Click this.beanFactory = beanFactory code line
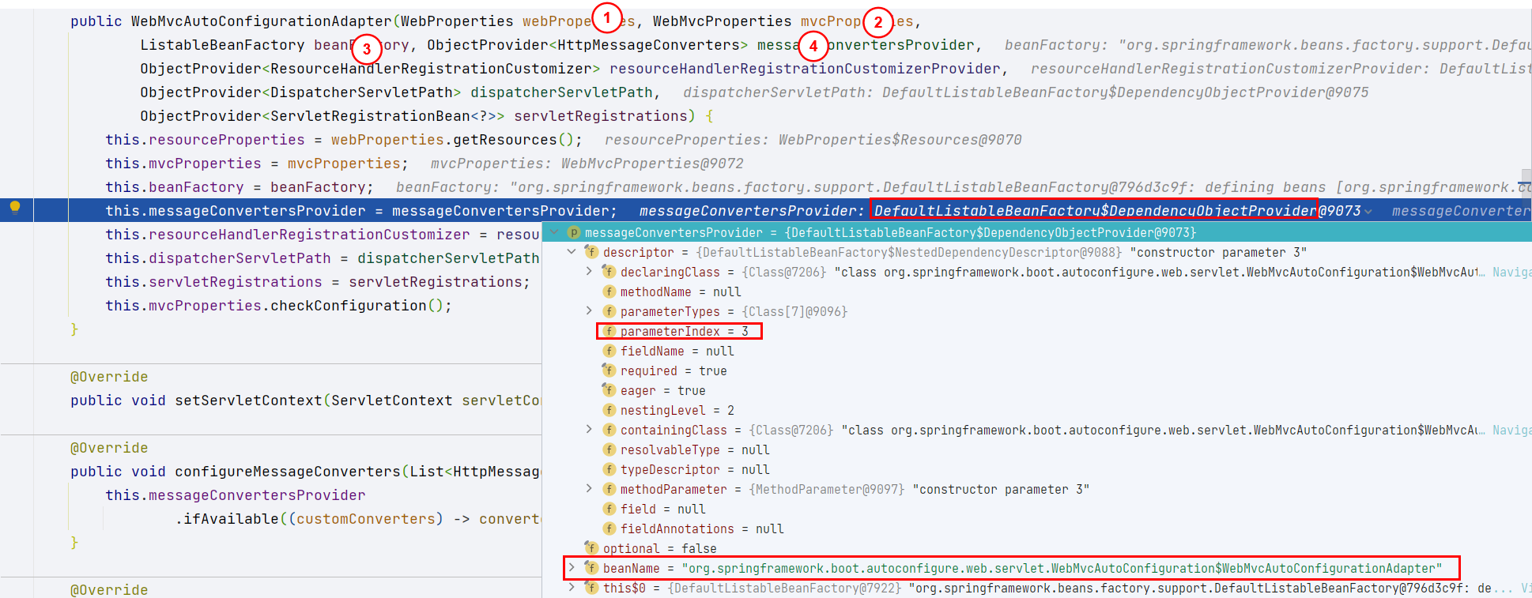Viewport: 1532px width, 598px height. pyautogui.click(x=240, y=187)
